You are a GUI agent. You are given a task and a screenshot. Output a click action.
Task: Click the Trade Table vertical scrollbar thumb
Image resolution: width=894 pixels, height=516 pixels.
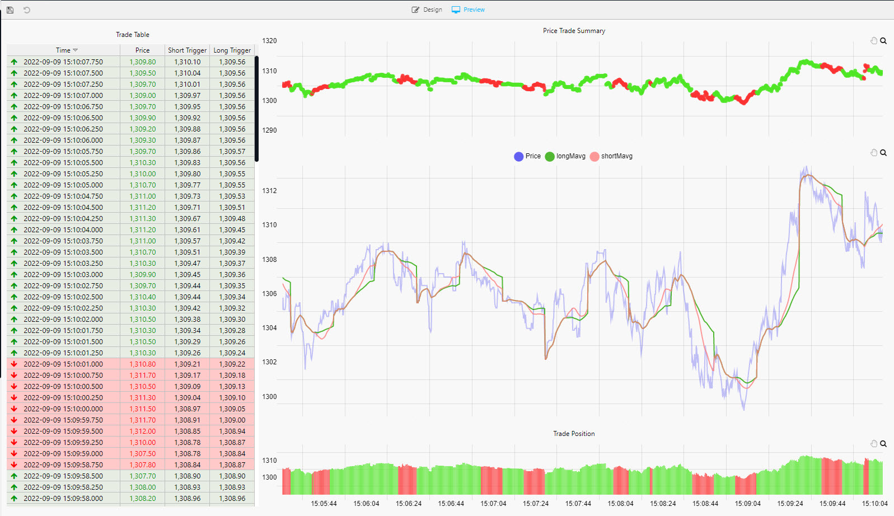pyautogui.click(x=256, y=109)
